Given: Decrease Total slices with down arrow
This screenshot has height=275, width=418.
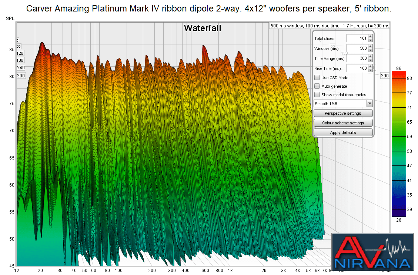Looking at the screenshot, I should (x=370, y=40).
